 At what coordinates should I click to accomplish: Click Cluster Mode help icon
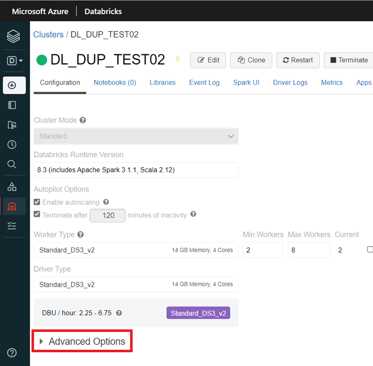83,120
